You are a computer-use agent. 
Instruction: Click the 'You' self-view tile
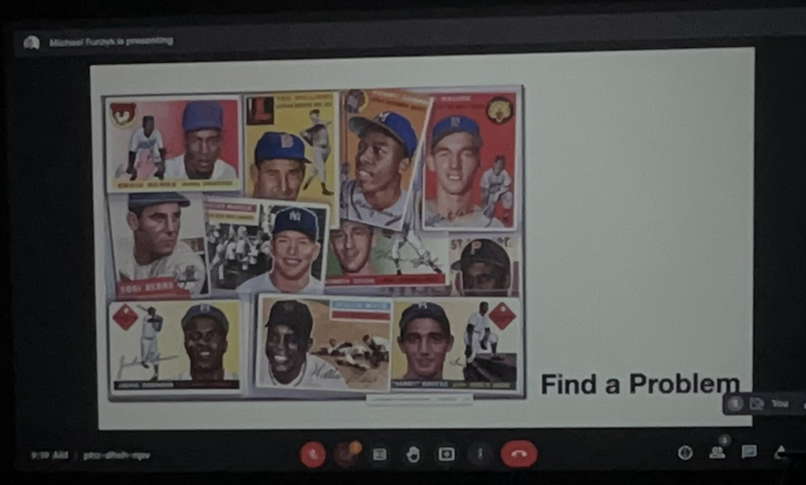click(764, 403)
